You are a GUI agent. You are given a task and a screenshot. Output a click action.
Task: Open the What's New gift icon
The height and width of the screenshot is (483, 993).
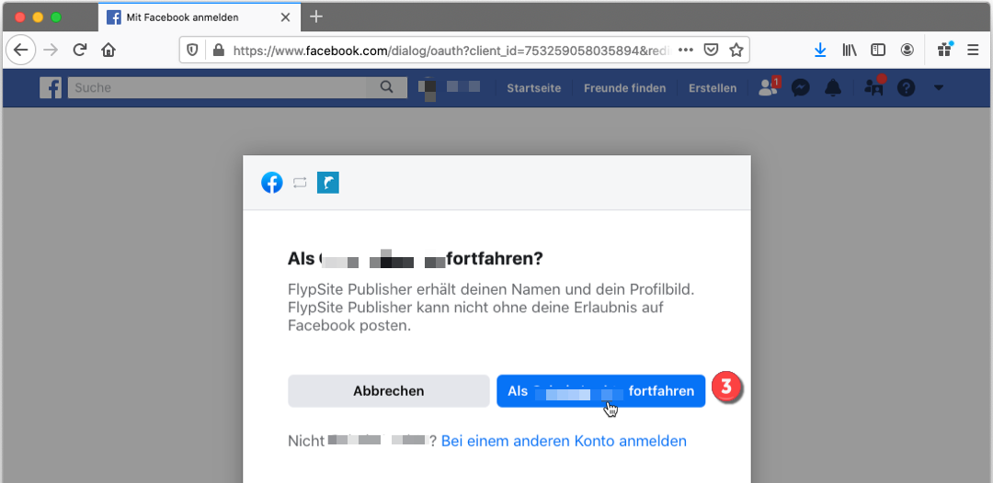click(945, 50)
